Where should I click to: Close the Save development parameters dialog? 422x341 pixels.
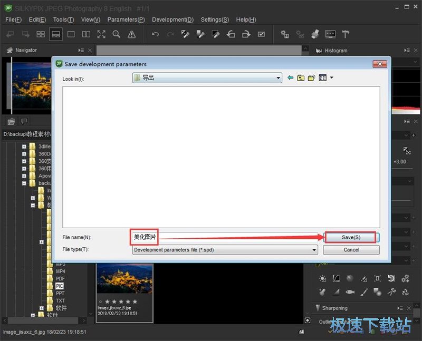point(380,64)
